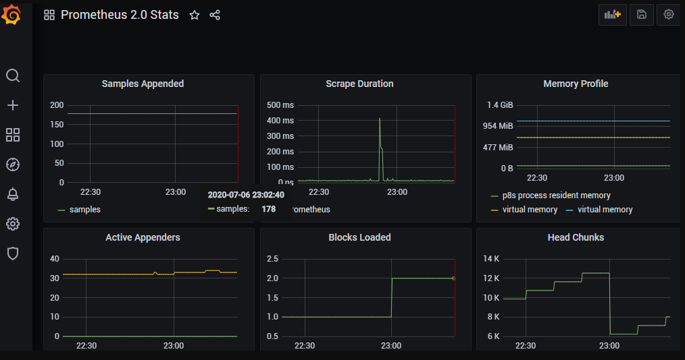This screenshot has height=360, width=685.
Task: Open the Dashboards grid icon in sidebar
Action: (x=13, y=135)
